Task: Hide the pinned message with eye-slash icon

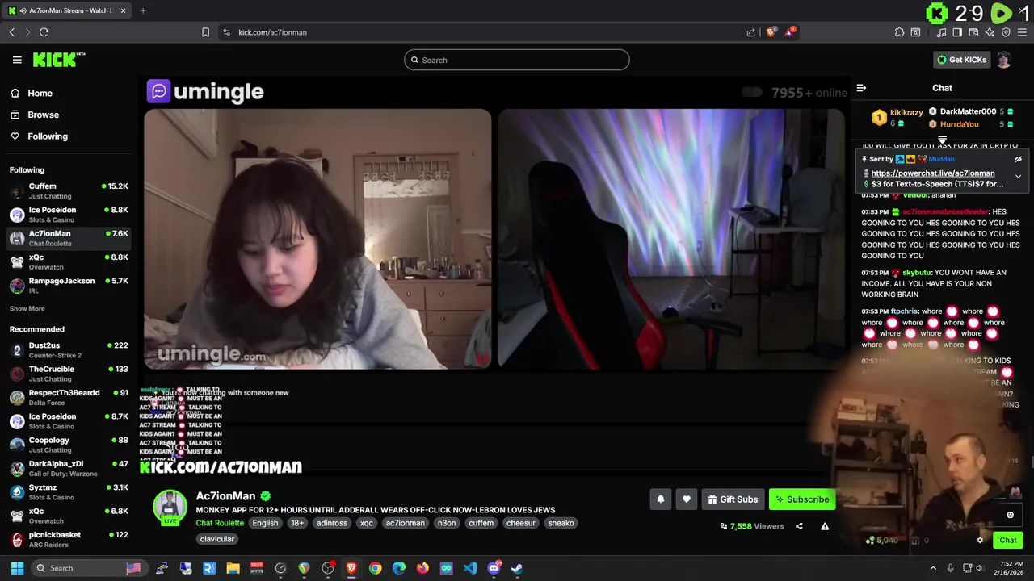Action: (x=1018, y=160)
